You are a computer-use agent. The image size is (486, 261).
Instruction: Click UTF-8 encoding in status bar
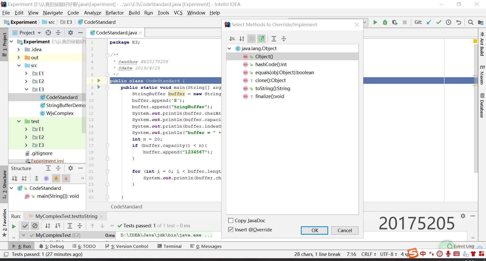[x=389, y=254]
